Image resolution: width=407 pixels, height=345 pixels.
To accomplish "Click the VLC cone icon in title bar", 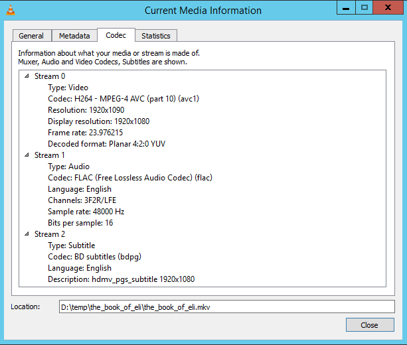I will click(11, 10).
